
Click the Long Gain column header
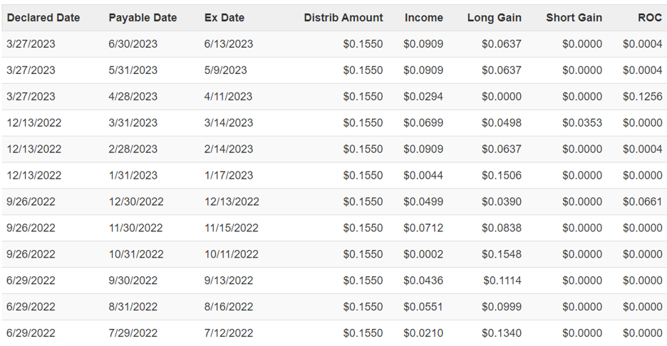tap(495, 18)
